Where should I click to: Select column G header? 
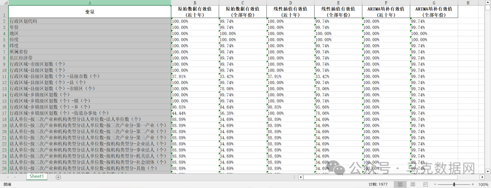coord(434,3)
